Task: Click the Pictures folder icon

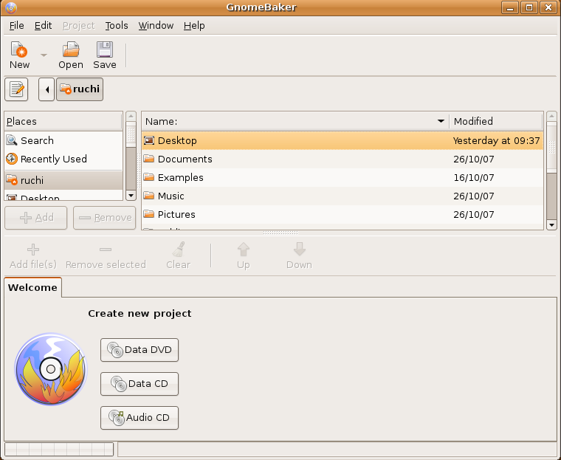Action: pyautogui.click(x=149, y=214)
